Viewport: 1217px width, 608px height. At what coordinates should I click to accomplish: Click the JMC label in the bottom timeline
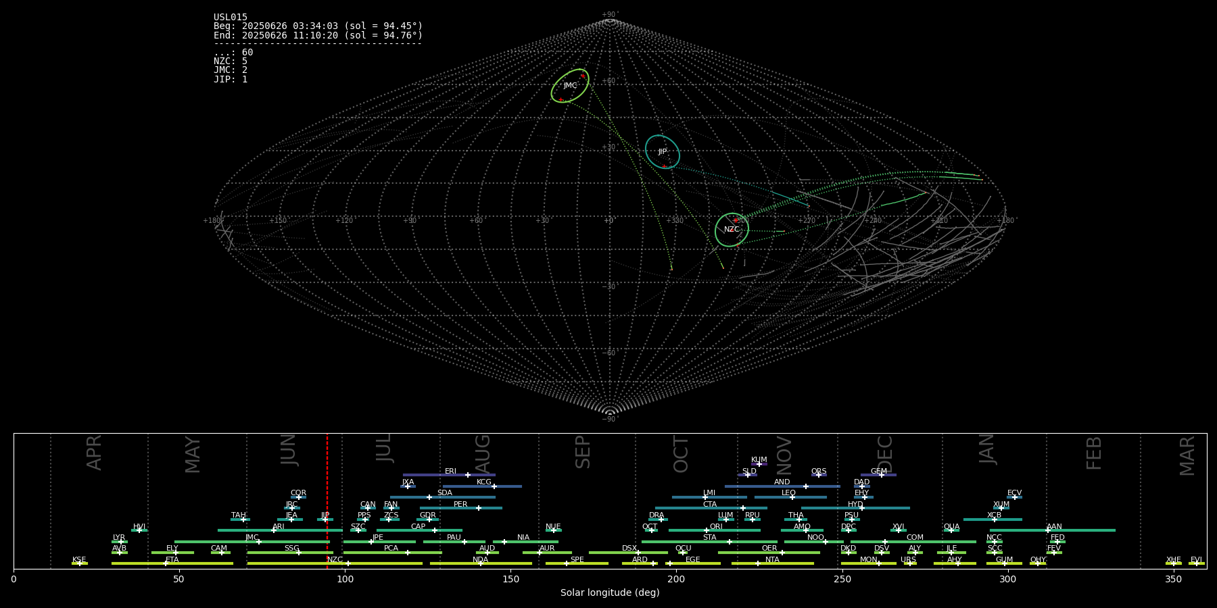pos(252,537)
